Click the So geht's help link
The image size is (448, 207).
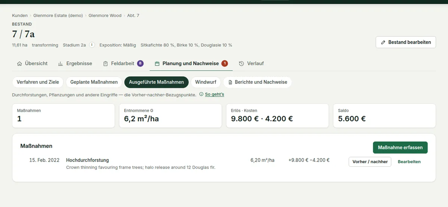click(x=215, y=95)
